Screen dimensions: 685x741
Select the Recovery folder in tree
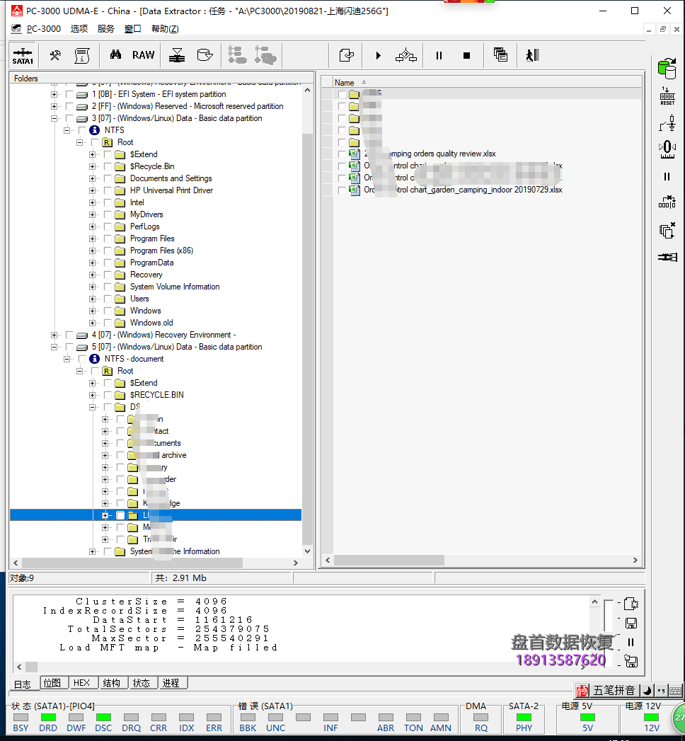click(x=146, y=275)
